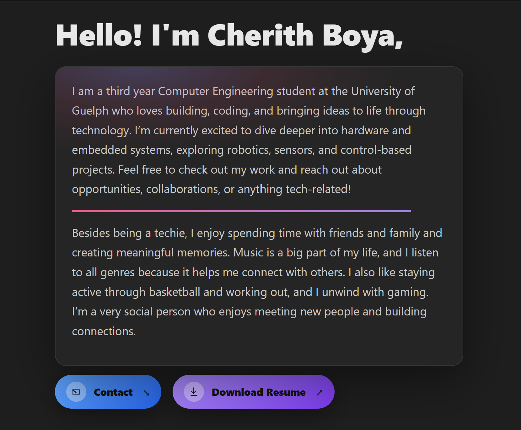Click the Contact label text

(x=113, y=392)
